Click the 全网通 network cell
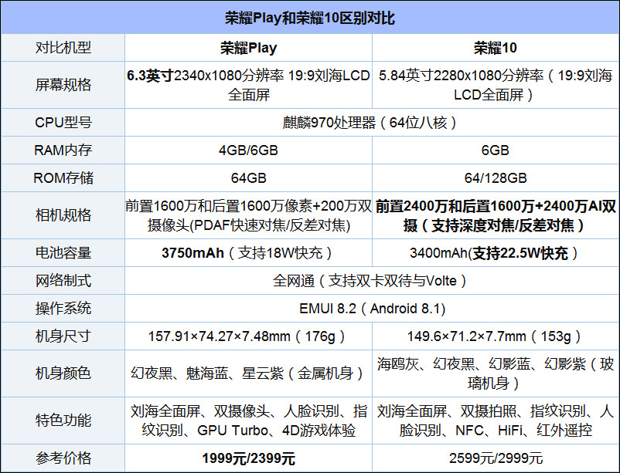Screen dimensions: 620x473 point(372,281)
